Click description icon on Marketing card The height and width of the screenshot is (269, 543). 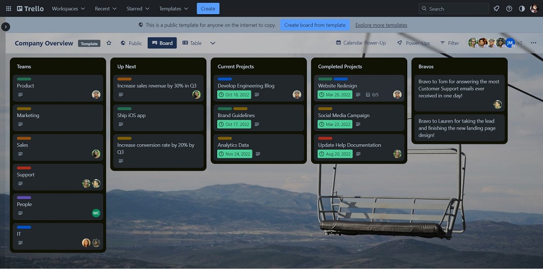pyautogui.click(x=21, y=124)
